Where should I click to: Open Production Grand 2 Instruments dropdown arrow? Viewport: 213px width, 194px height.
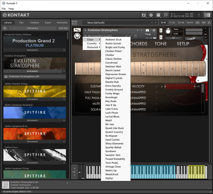(64, 50)
